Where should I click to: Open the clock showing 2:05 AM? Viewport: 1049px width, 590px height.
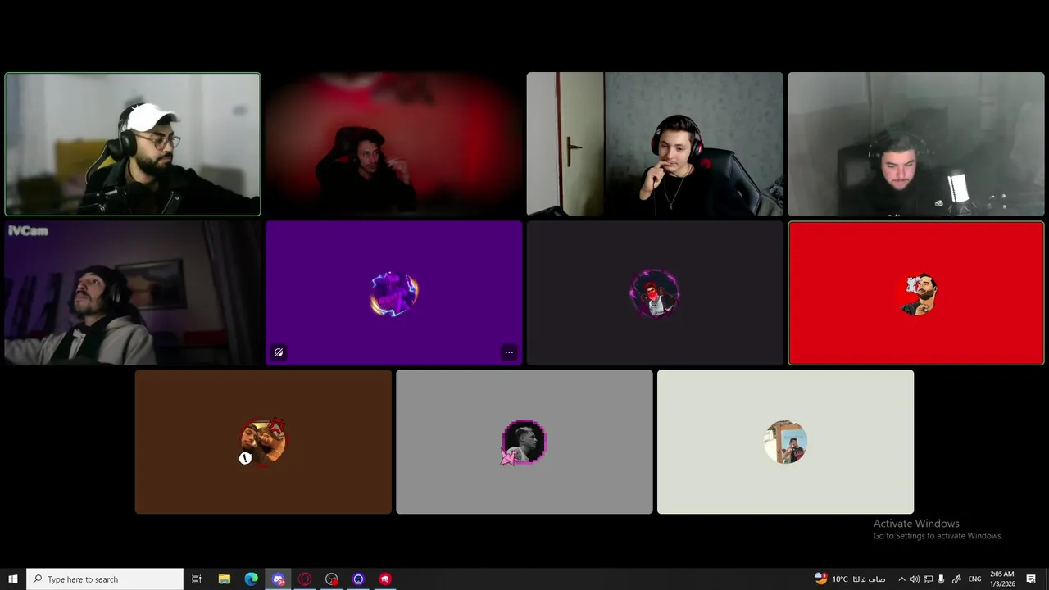click(1002, 579)
